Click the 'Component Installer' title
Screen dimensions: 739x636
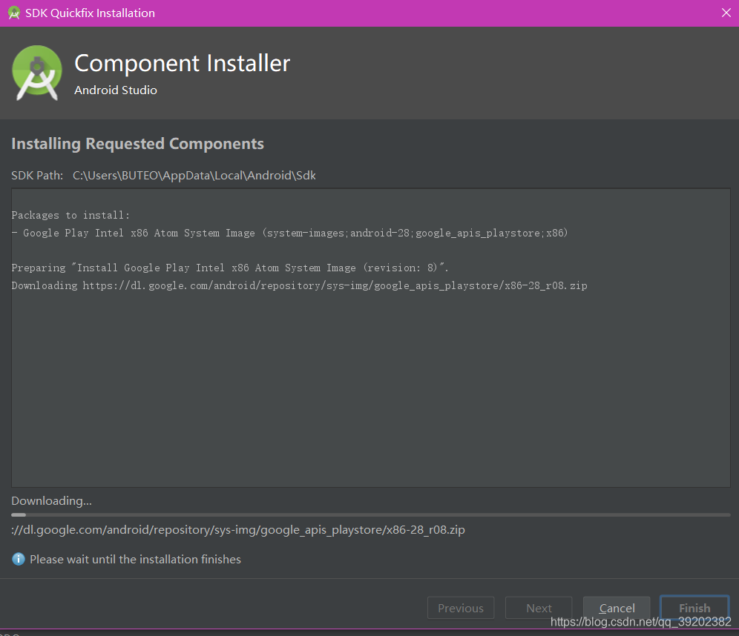coord(183,63)
